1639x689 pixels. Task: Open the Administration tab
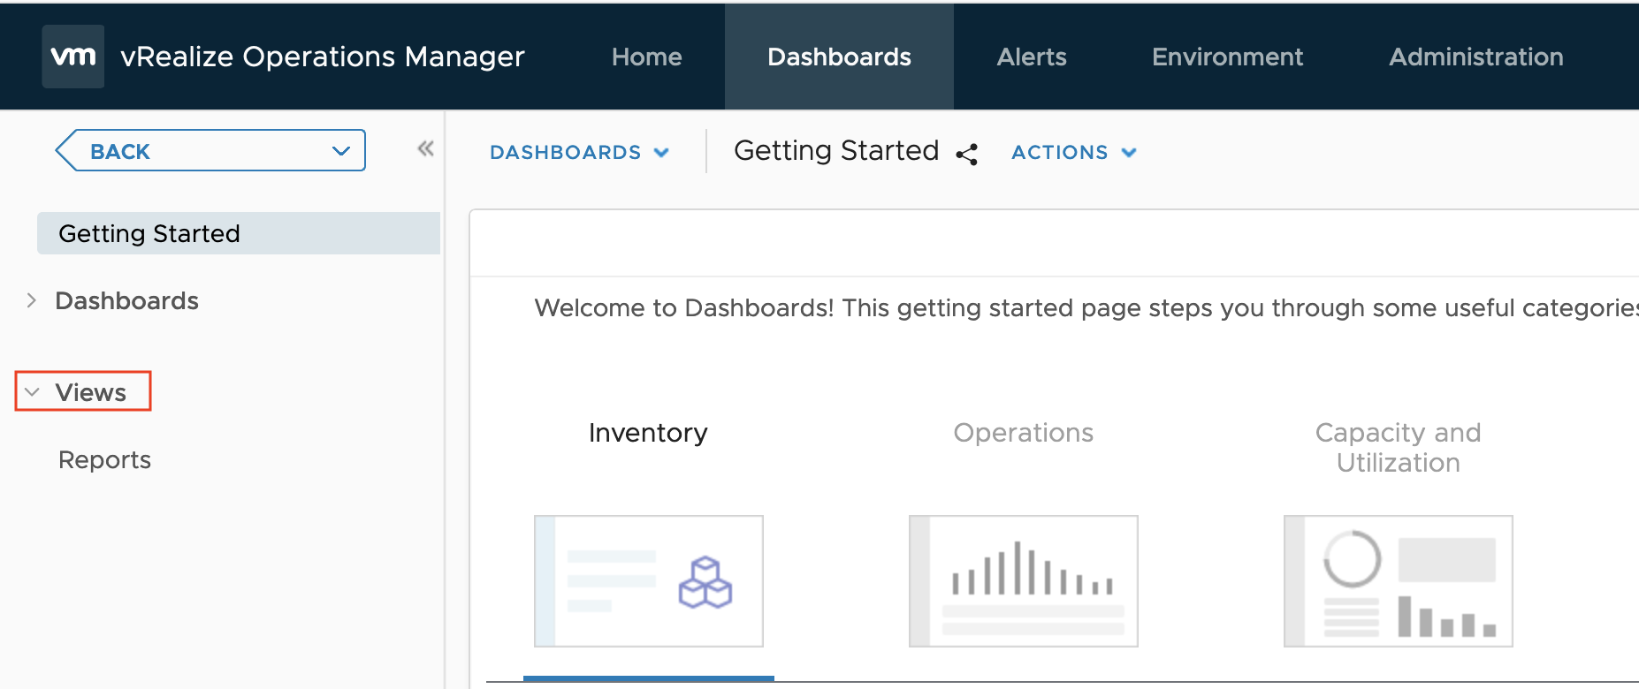1476,57
